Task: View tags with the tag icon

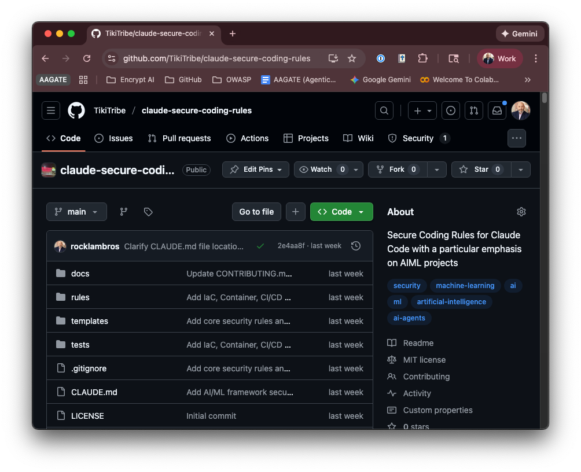Action: pos(148,212)
